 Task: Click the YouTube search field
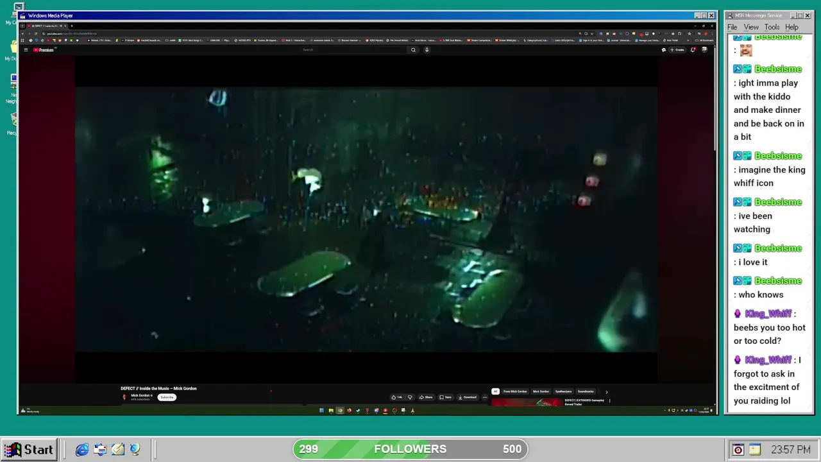click(x=353, y=49)
